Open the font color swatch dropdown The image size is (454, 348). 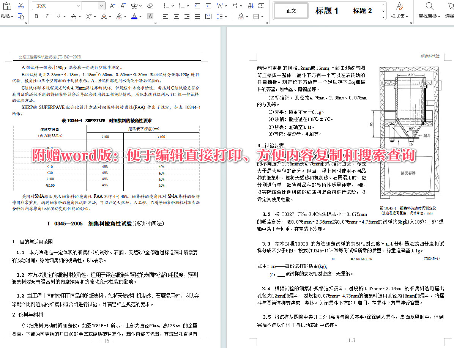coord(140,16)
